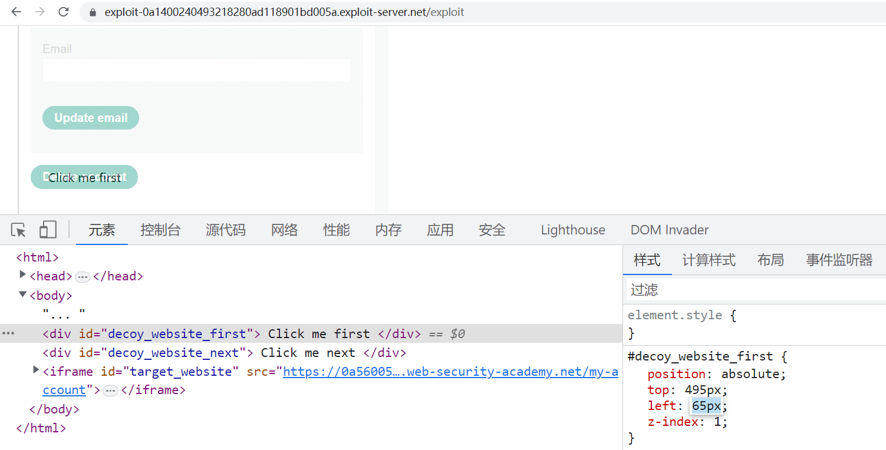
Task: Click the 'top' property name
Action: (658, 389)
